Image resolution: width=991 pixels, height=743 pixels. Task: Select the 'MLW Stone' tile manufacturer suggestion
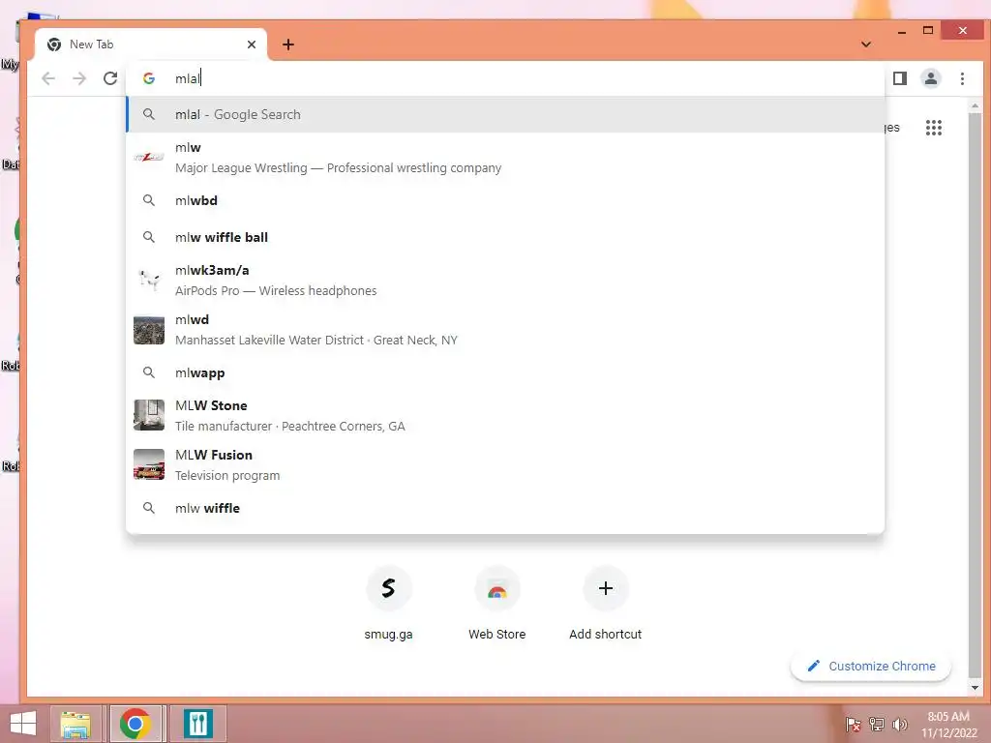505,415
